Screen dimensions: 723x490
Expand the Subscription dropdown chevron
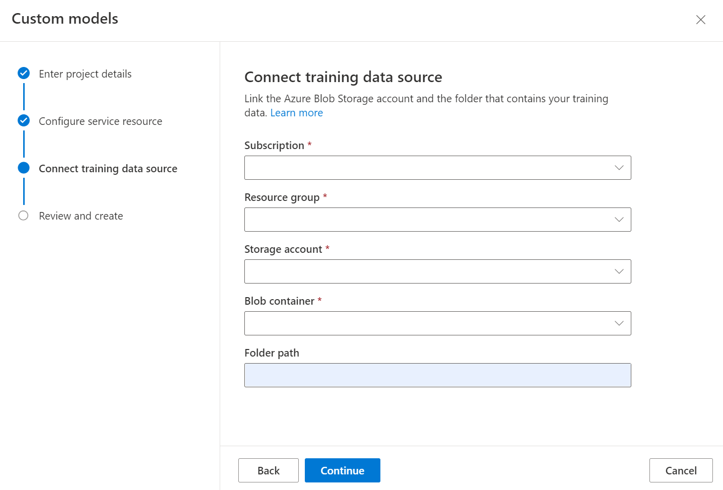tap(619, 168)
